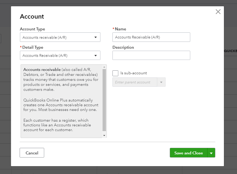Click the info panel's scroll down arrow
237x174 pixels.
coord(104,135)
